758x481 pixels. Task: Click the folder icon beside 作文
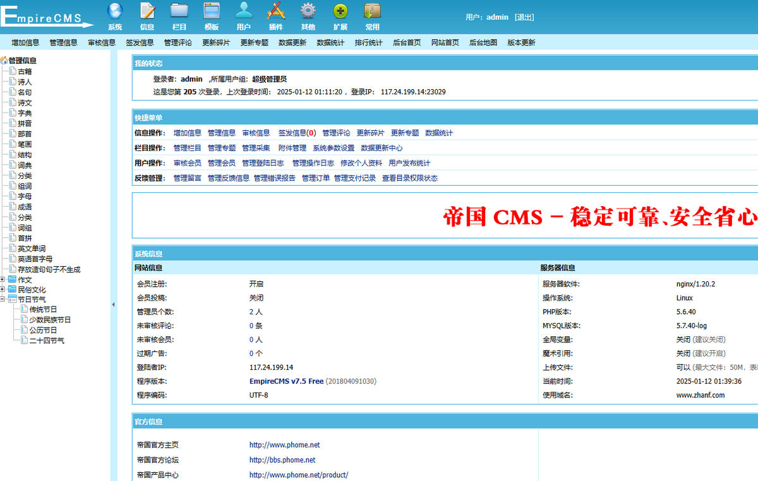(x=13, y=279)
